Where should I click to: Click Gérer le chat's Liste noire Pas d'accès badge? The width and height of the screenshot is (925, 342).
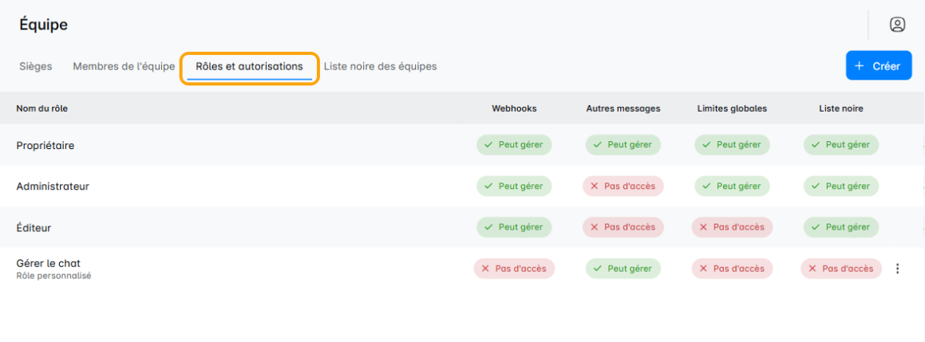click(x=841, y=269)
